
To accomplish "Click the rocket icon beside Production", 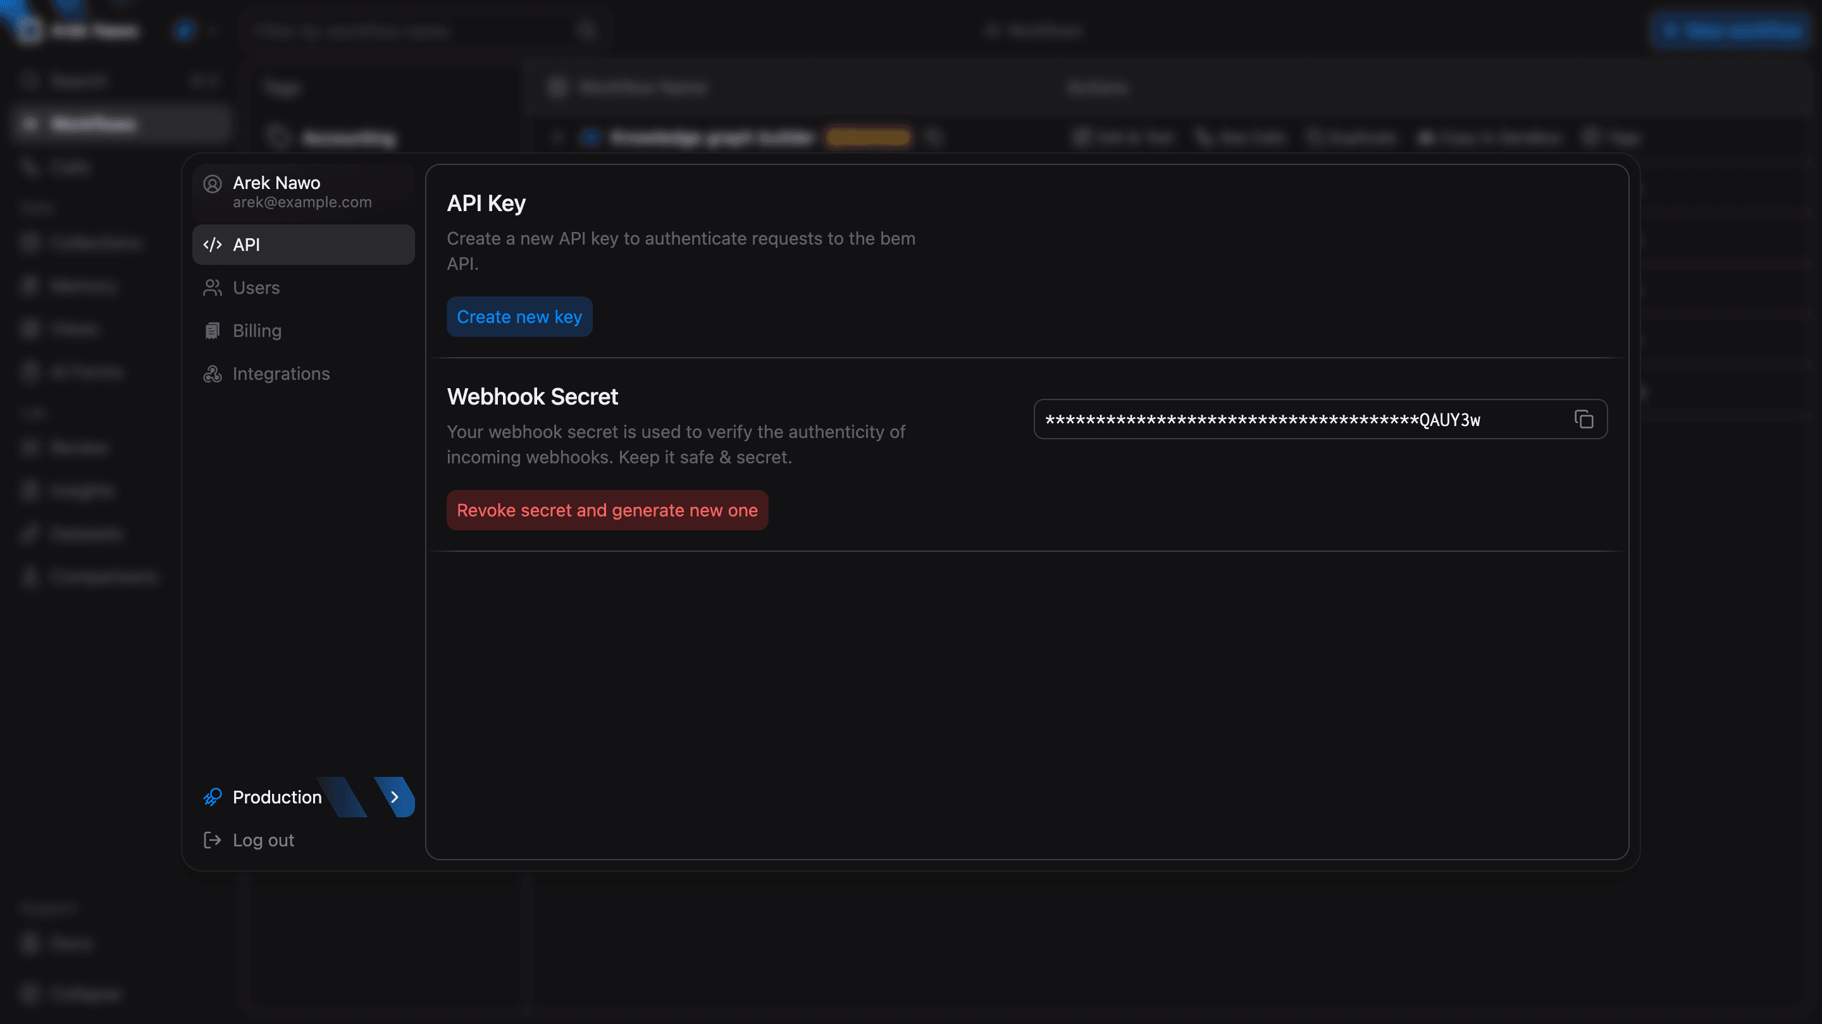I will point(212,797).
